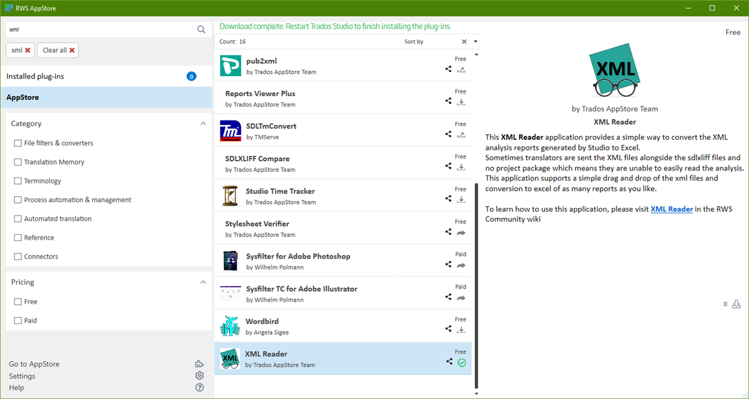The height and width of the screenshot is (399, 749).
Task: Click the pub2xml download icon
Action: click(461, 69)
